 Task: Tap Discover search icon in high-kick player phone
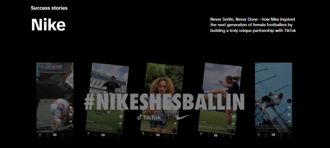click(x=208, y=135)
